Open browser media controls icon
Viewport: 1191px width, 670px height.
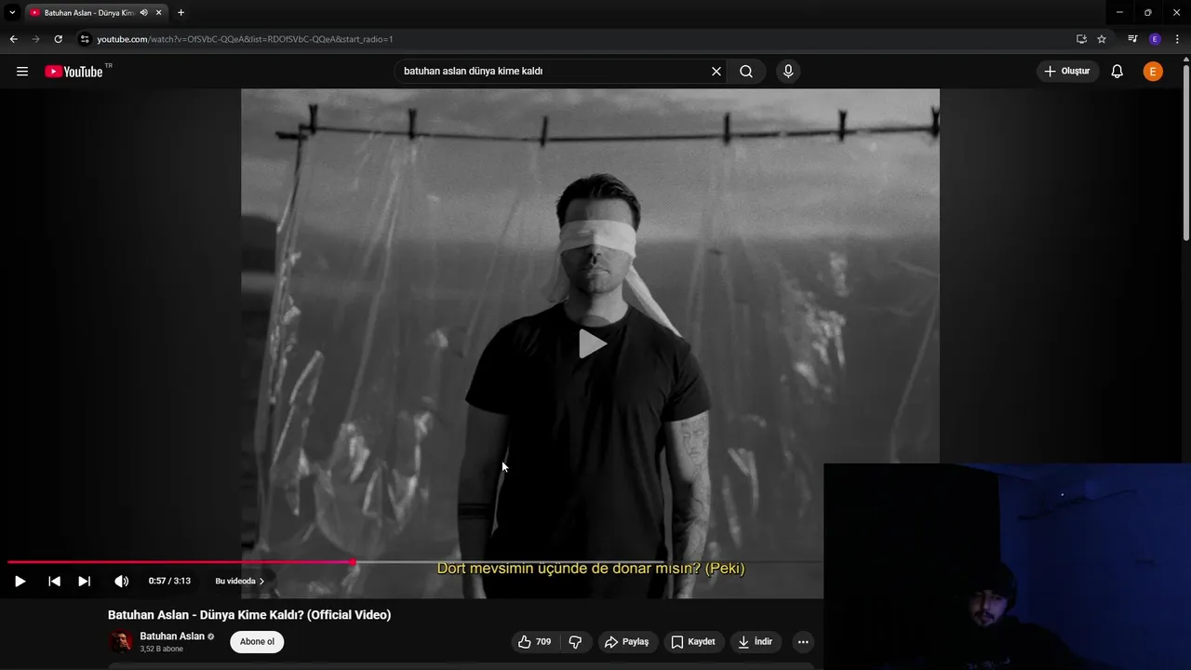pos(1132,39)
